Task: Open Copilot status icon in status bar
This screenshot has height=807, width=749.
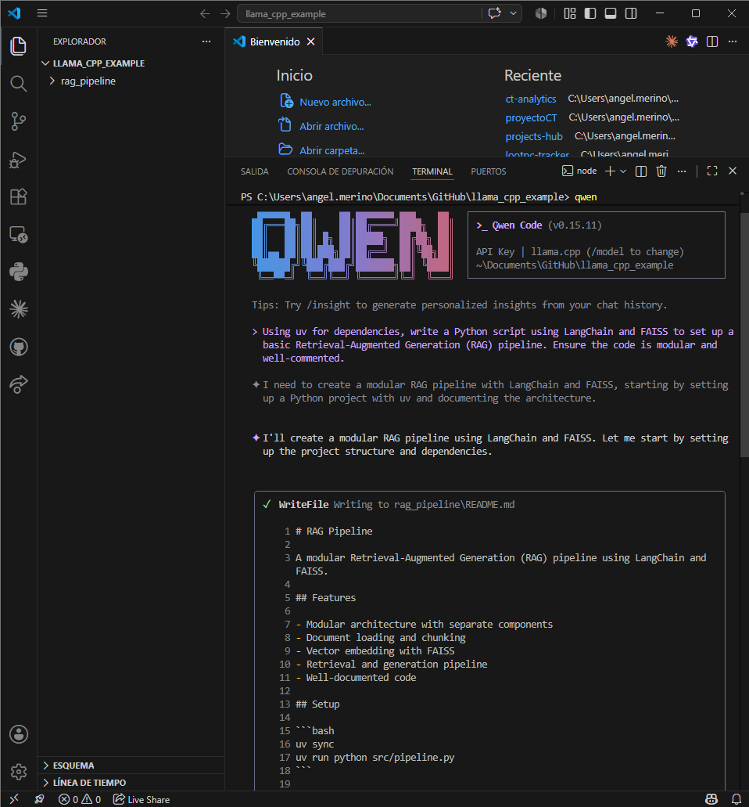Action: (x=711, y=799)
